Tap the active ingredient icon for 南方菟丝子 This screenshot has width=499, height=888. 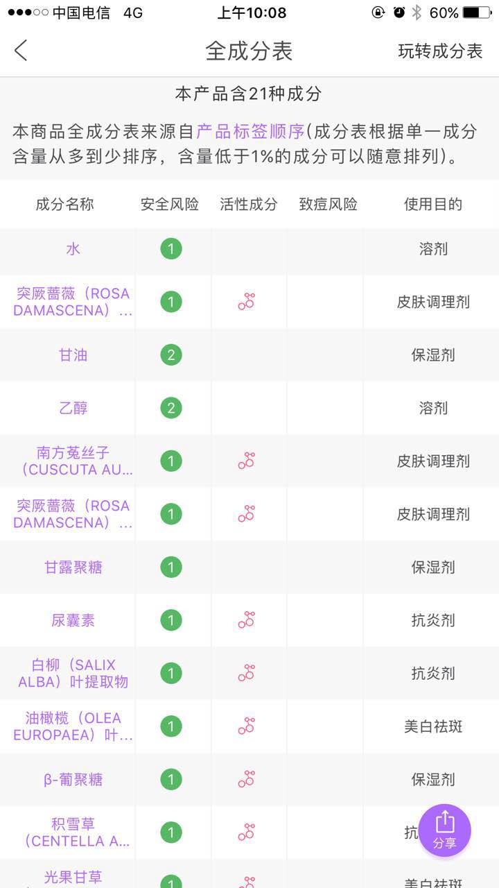247,461
